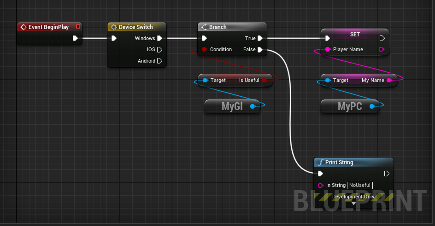Click the Print String function icon

[x=321, y=162]
